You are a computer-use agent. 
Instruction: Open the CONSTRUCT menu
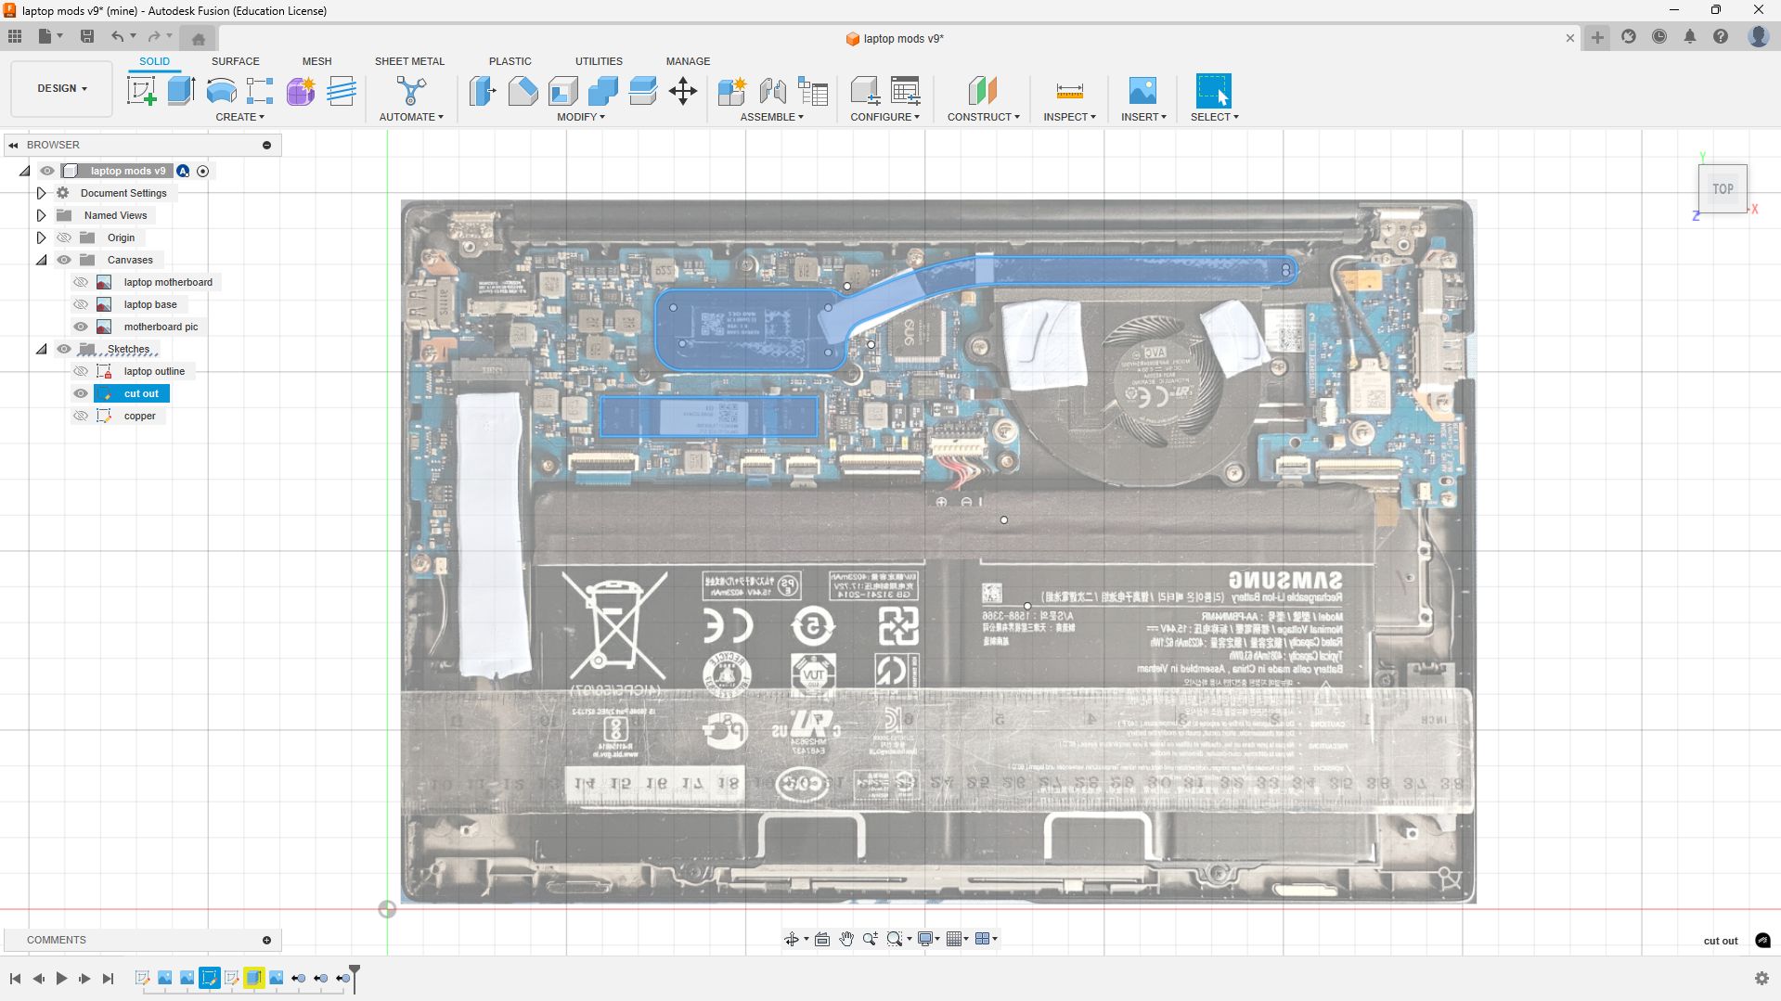click(x=983, y=117)
